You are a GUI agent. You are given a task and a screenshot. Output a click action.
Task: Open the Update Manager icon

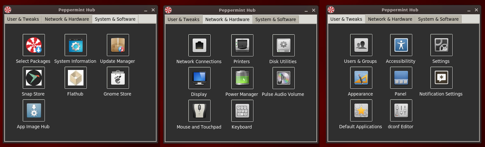coord(118,45)
